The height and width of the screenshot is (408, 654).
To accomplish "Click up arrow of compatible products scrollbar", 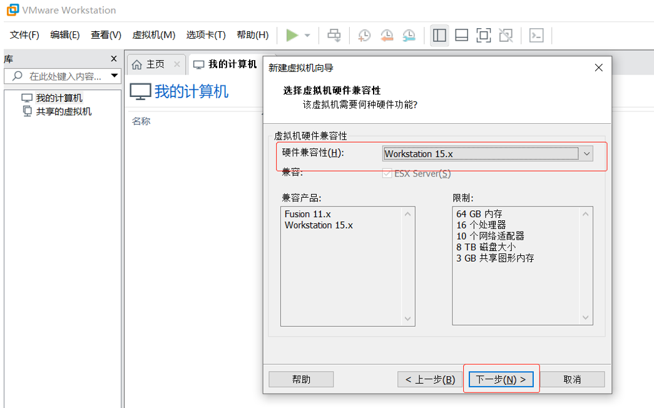I will [x=407, y=214].
